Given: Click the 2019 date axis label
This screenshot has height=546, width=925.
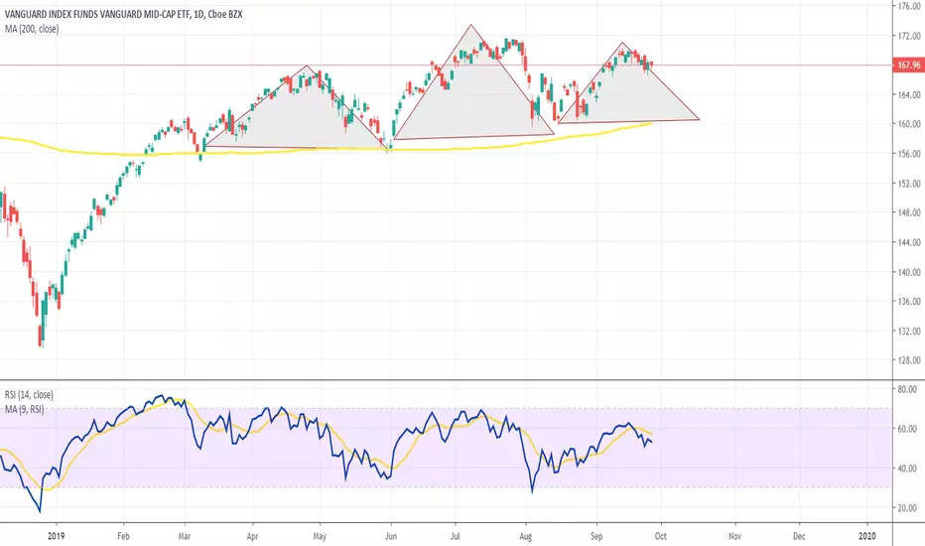Looking at the screenshot, I should pyautogui.click(x=56, y=536).
